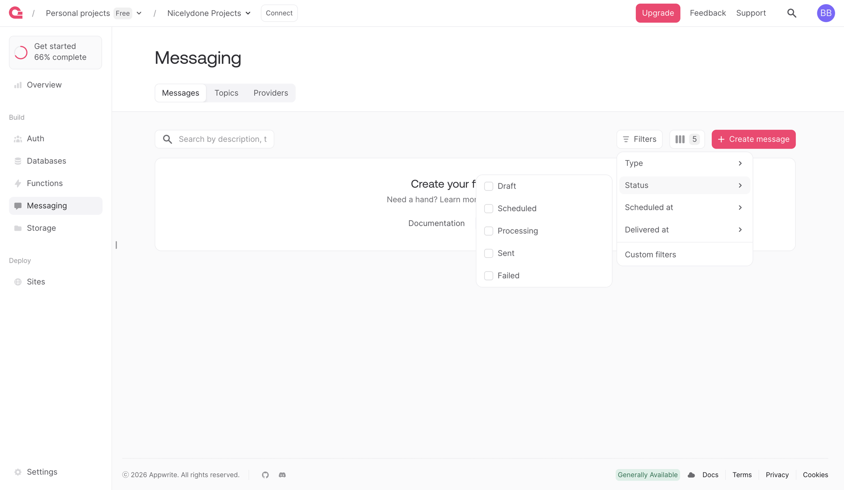Click the Databases stack icon

click(x=18, y=161)
